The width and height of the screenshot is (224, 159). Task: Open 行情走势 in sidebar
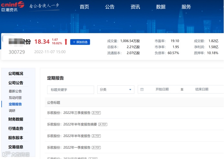pyautogui.click(x=16, y=128)
